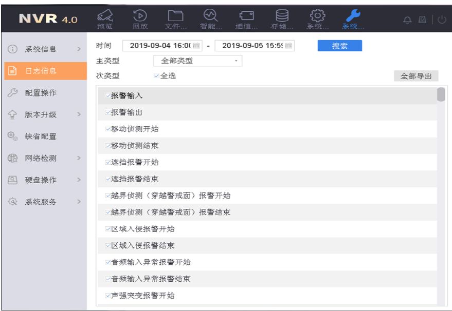Click the 全部导出 export button

click(416, 76)
